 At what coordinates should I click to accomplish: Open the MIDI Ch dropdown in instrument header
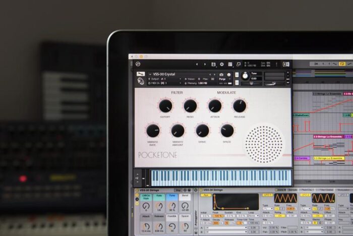click(165, 83)
